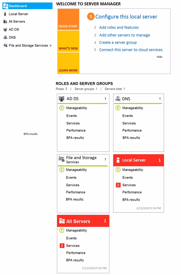Click Performance in File and Storage Services tile
This screenshot has height=275, width=181.
[75, 192]
